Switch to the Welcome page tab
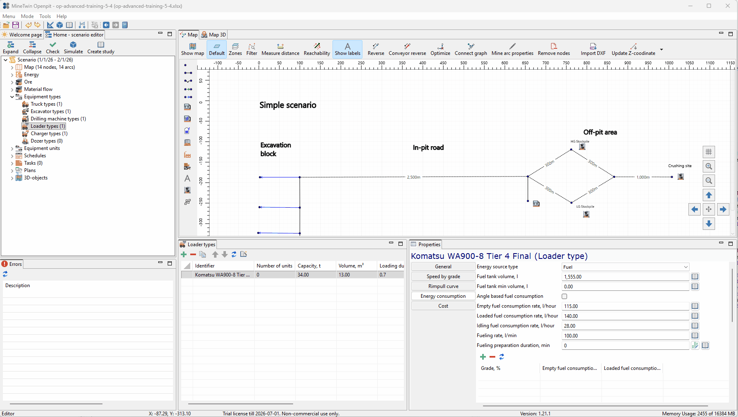Screen dimensions: 738x417 click(22, 35)
